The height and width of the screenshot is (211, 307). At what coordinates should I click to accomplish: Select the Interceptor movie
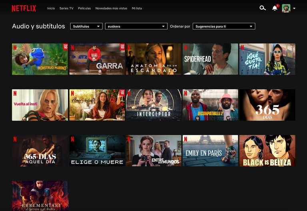pyautogui.click(x=153, y=105)
